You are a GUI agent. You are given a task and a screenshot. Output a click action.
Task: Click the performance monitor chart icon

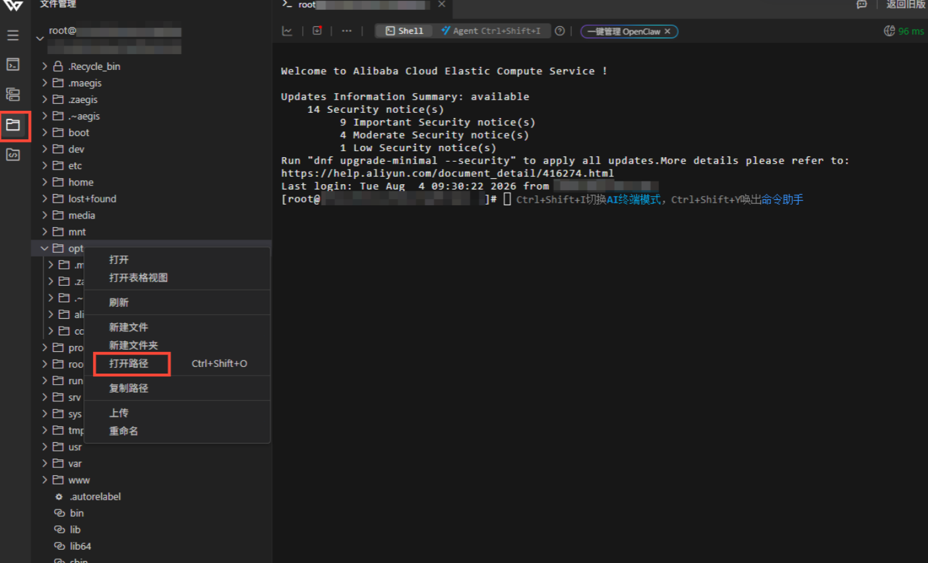click(x=287, y=31)
